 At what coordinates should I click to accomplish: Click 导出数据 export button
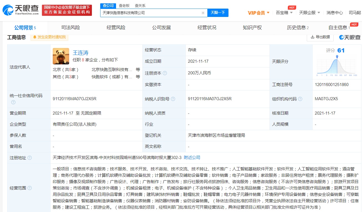point(320,37)
